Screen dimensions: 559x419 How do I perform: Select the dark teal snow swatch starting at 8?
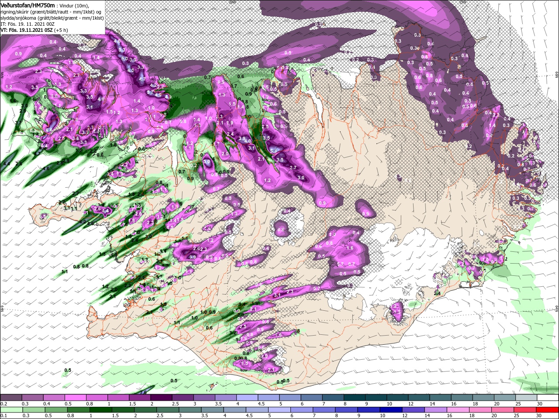[353, 398]
